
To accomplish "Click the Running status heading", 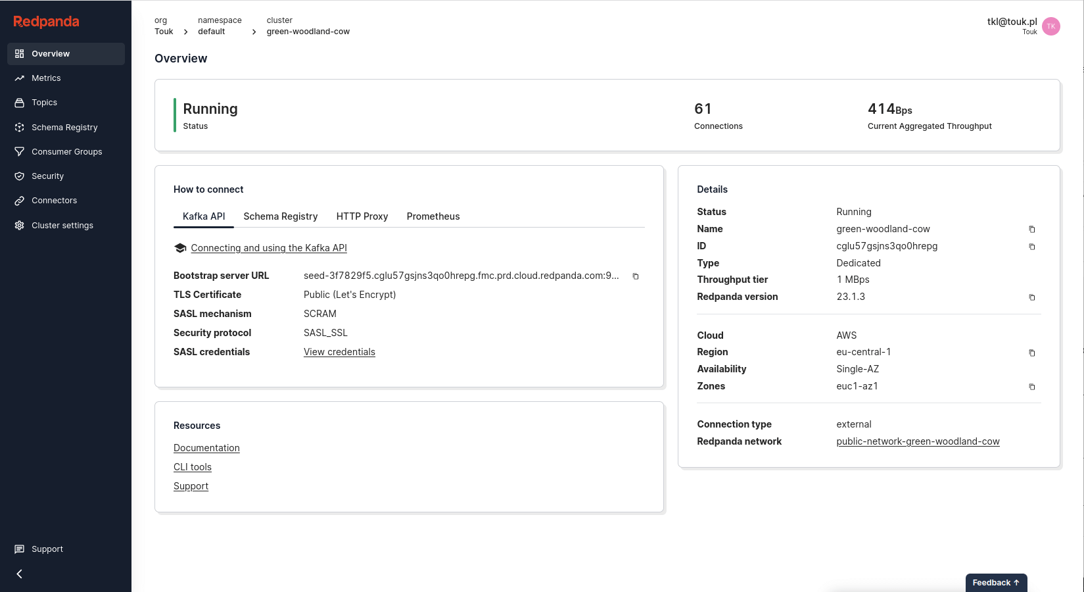I will [210, 109].
